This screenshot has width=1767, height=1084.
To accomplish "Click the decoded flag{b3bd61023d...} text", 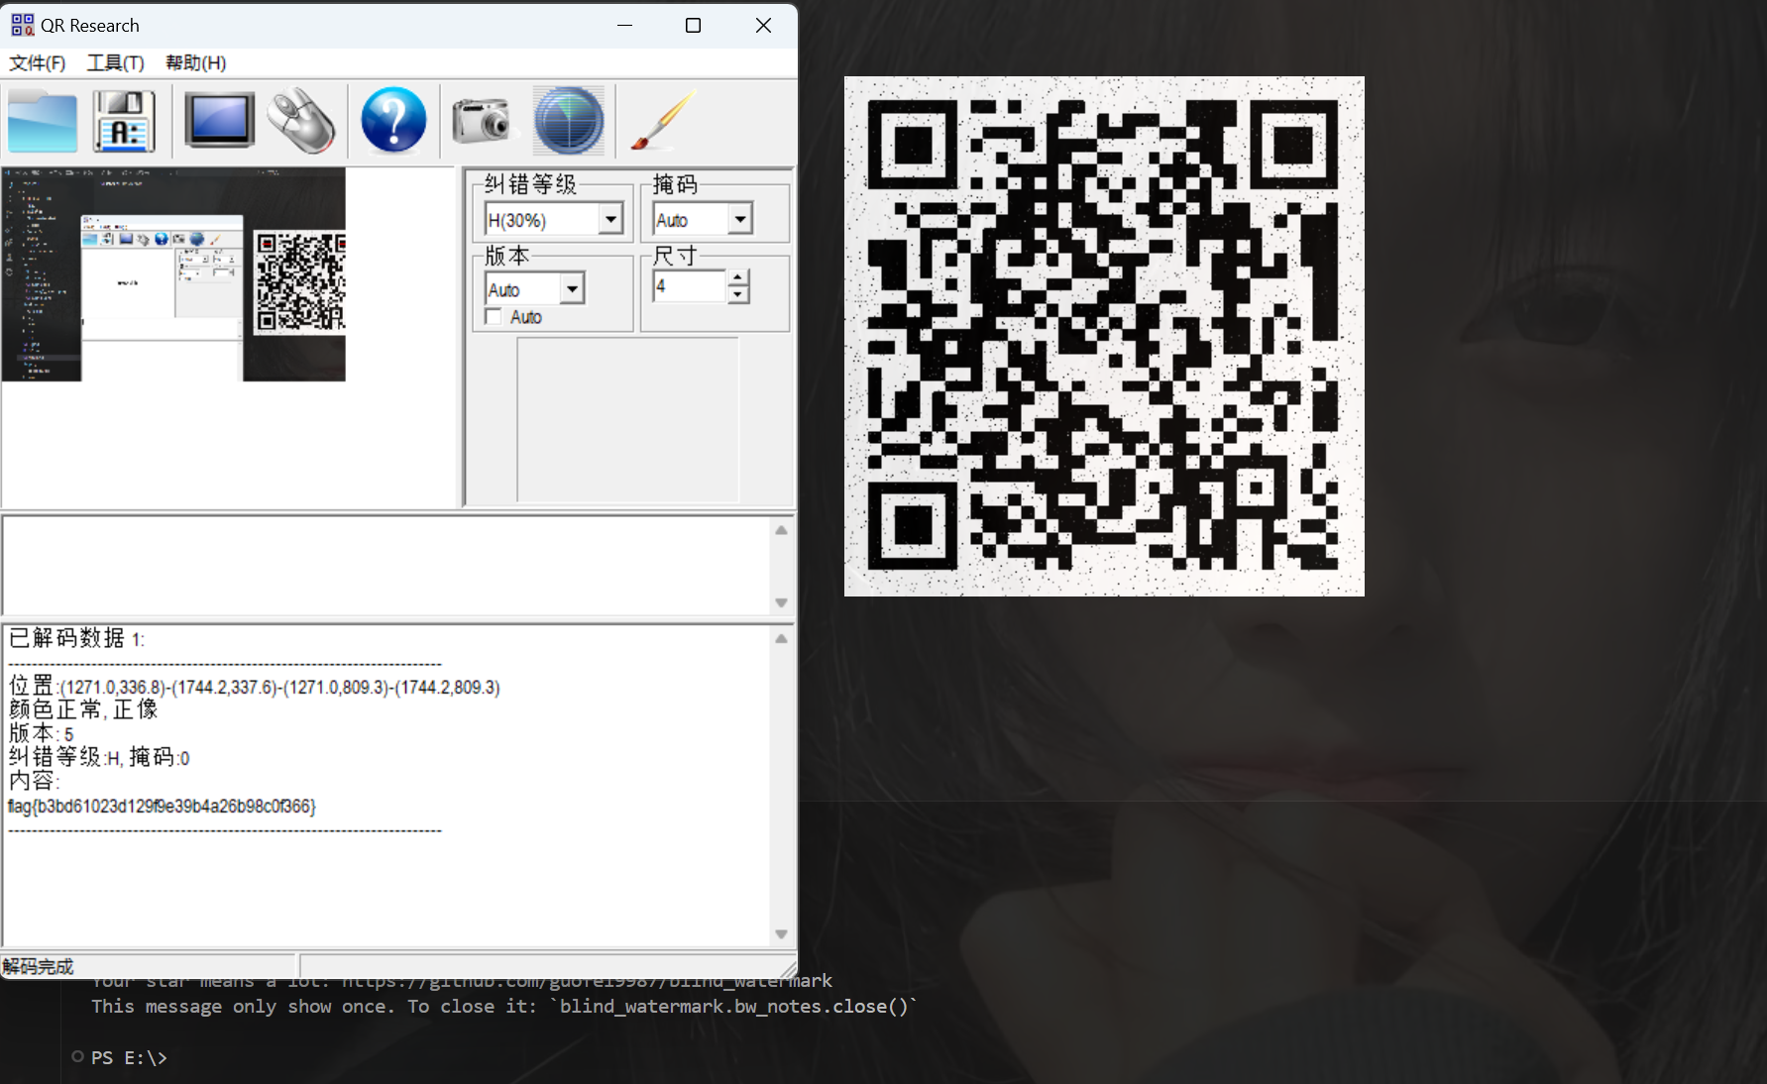I will tap(162, 807).
